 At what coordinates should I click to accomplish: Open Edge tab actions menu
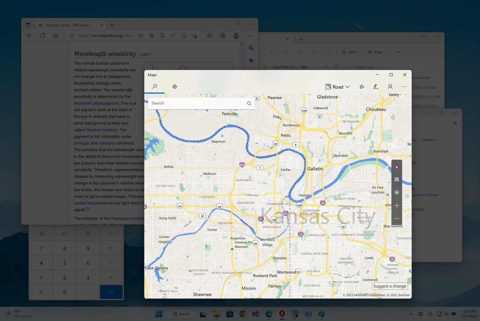pos(28,25)
